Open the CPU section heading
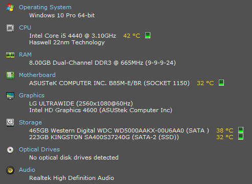This screenshot has height=184, width=252. [x=25, y=28]
